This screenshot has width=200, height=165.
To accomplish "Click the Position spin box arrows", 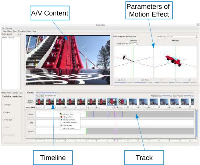I will [x=196, y=37].
